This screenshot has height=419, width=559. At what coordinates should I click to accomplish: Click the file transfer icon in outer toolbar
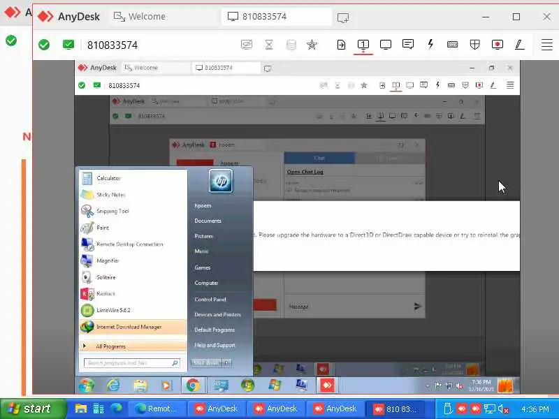point(341,45)
